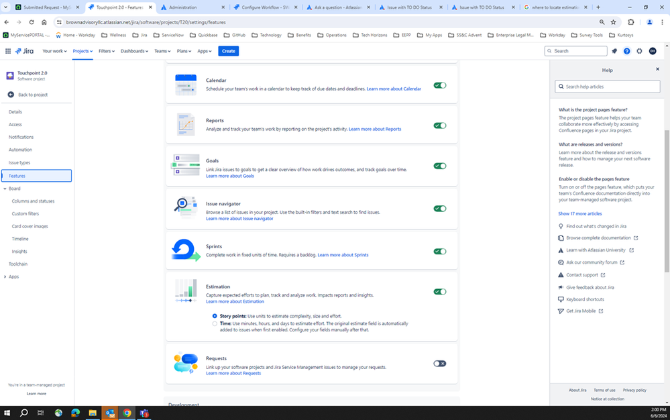Click the Calendar feature illustration
Screen dimensions: 670x420
click(x=186, y=85)
